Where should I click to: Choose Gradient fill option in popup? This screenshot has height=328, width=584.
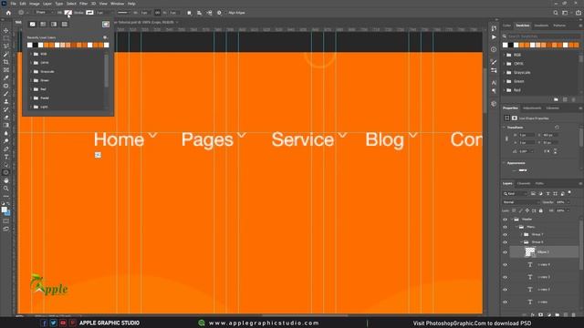(x=54, y=25)
